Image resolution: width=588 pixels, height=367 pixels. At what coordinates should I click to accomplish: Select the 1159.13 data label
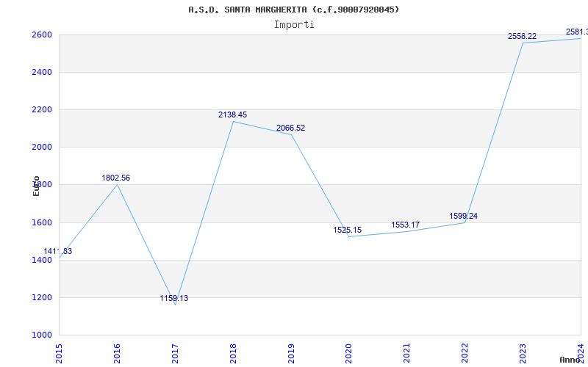[174, 298]
